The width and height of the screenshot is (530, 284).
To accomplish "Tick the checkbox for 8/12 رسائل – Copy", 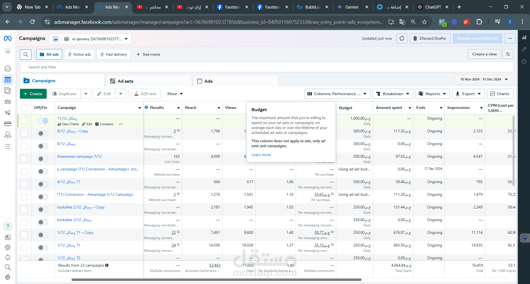I will (24, 133).
